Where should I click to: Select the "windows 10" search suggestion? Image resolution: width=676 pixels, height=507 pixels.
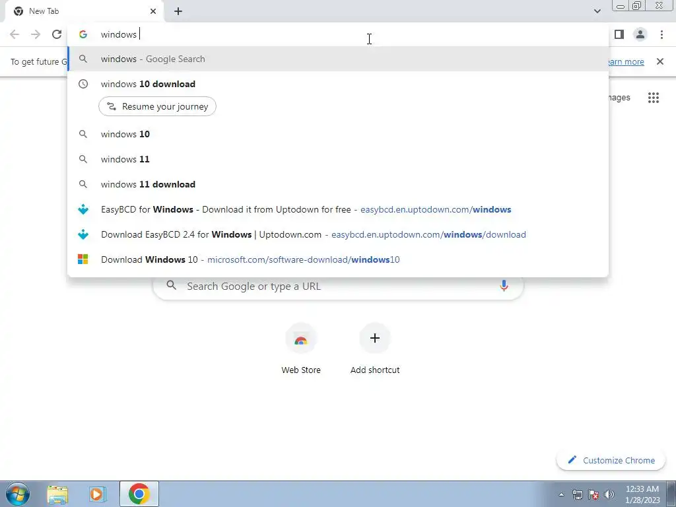pyautogui.click(x=338, y=134)
